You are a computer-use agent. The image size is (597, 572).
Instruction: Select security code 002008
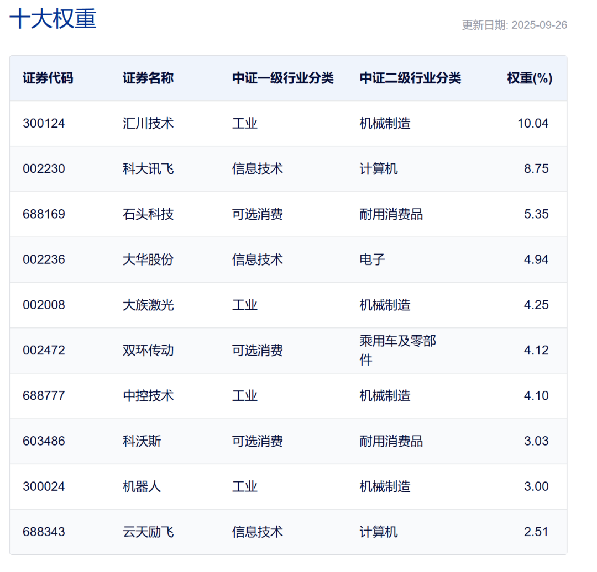[x=44, y=305]
